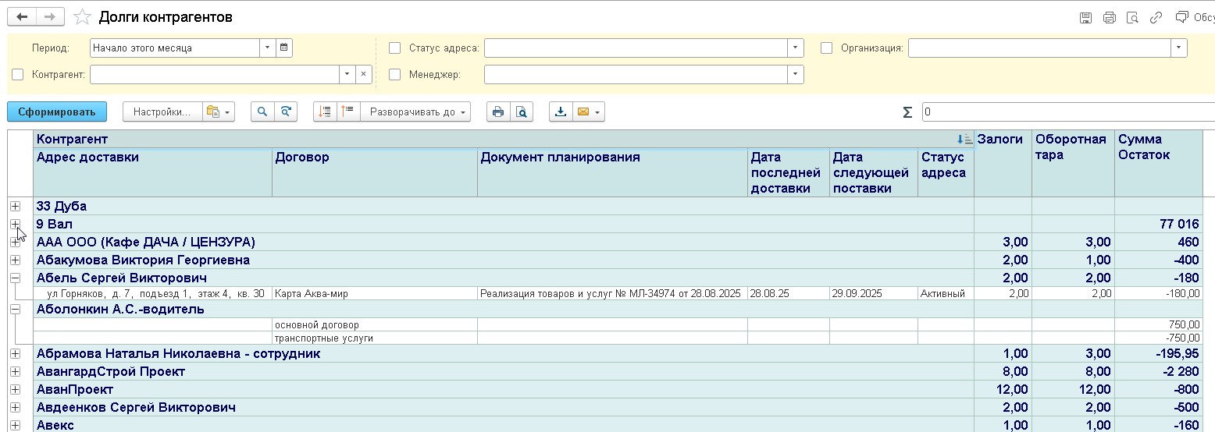
Task: Expand the 33 Дуба row
Action: [x=15, y=207]
